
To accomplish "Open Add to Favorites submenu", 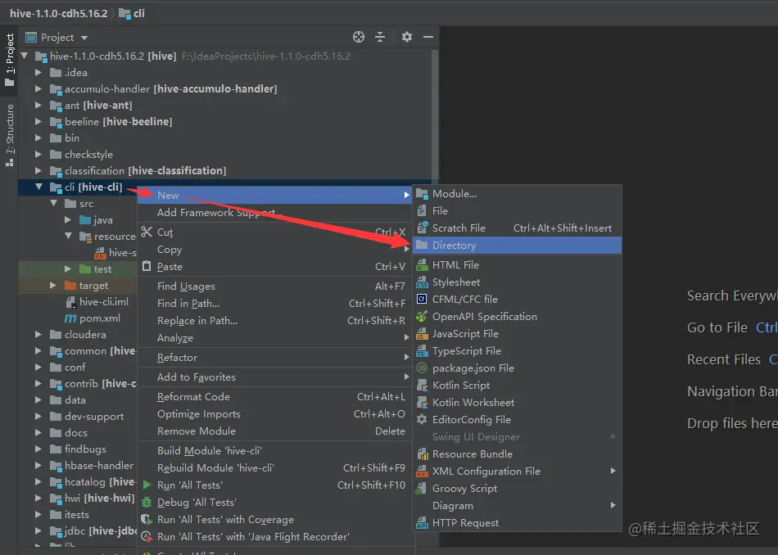I will point(275,377).
